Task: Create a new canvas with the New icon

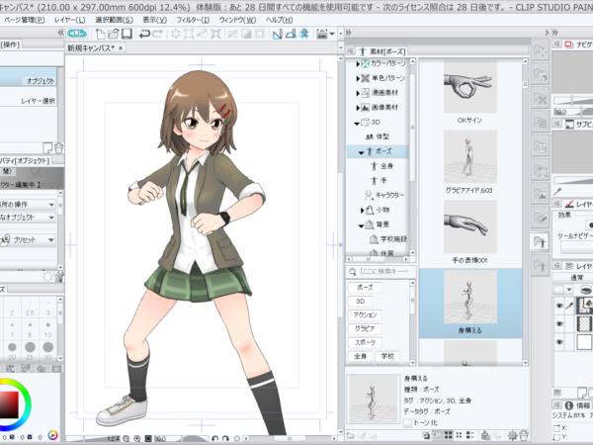Action: 100,34
